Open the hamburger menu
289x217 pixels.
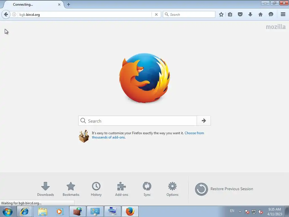coord(283,14)
